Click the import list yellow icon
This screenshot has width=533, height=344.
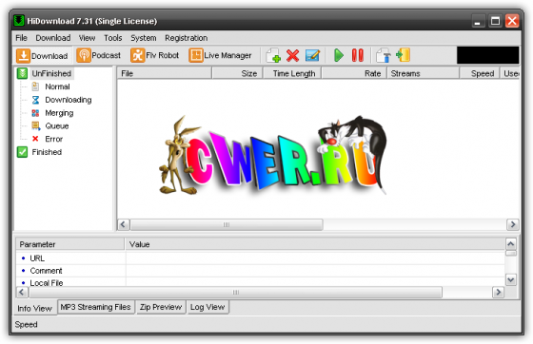tap(404, 55)
